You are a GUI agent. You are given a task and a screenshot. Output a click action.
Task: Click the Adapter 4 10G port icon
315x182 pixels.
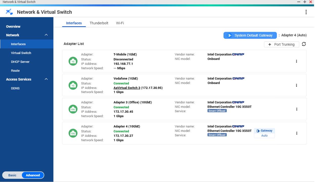tap(73, 133)
